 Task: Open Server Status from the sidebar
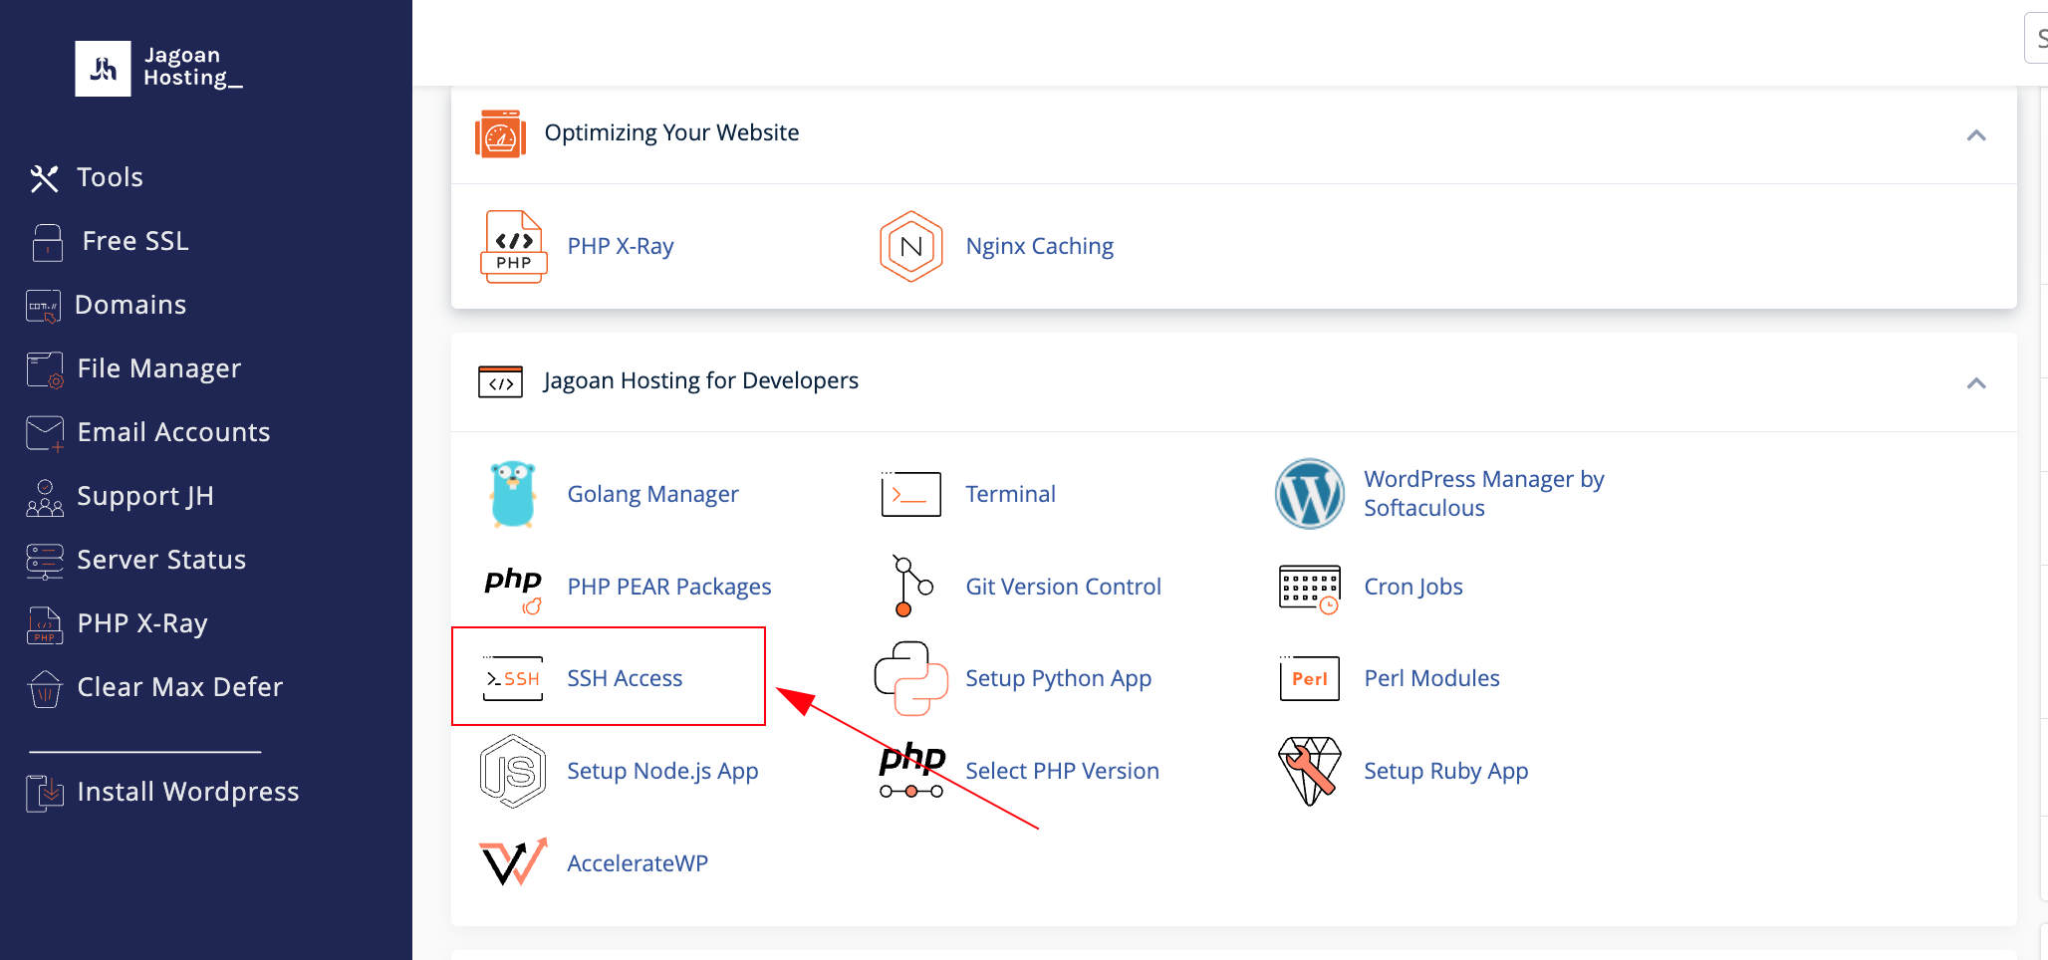(161, 560)
